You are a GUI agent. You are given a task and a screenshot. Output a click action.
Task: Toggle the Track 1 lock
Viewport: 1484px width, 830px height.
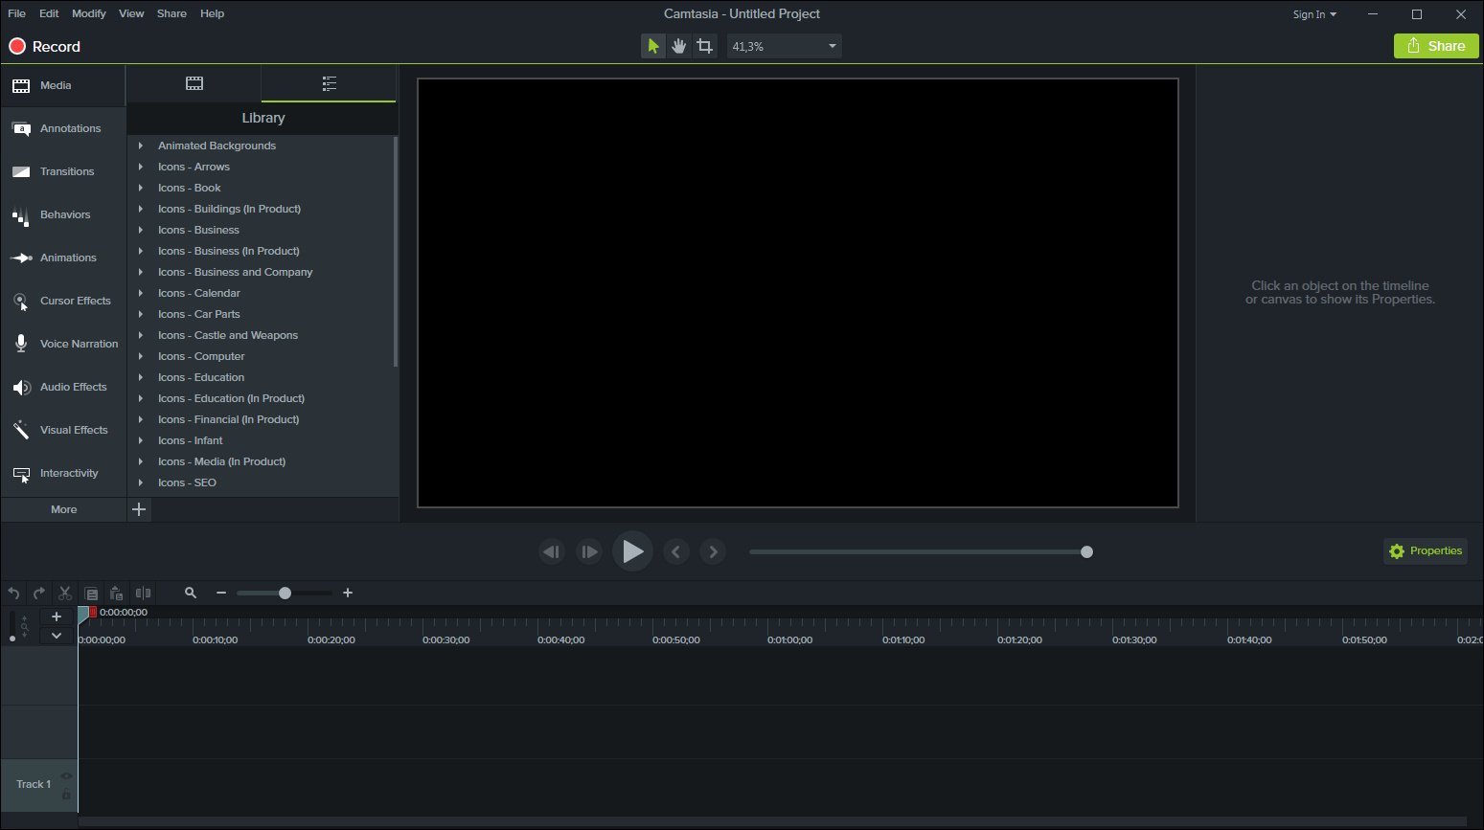66,794
